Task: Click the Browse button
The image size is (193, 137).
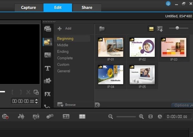Action: [67, 105]
